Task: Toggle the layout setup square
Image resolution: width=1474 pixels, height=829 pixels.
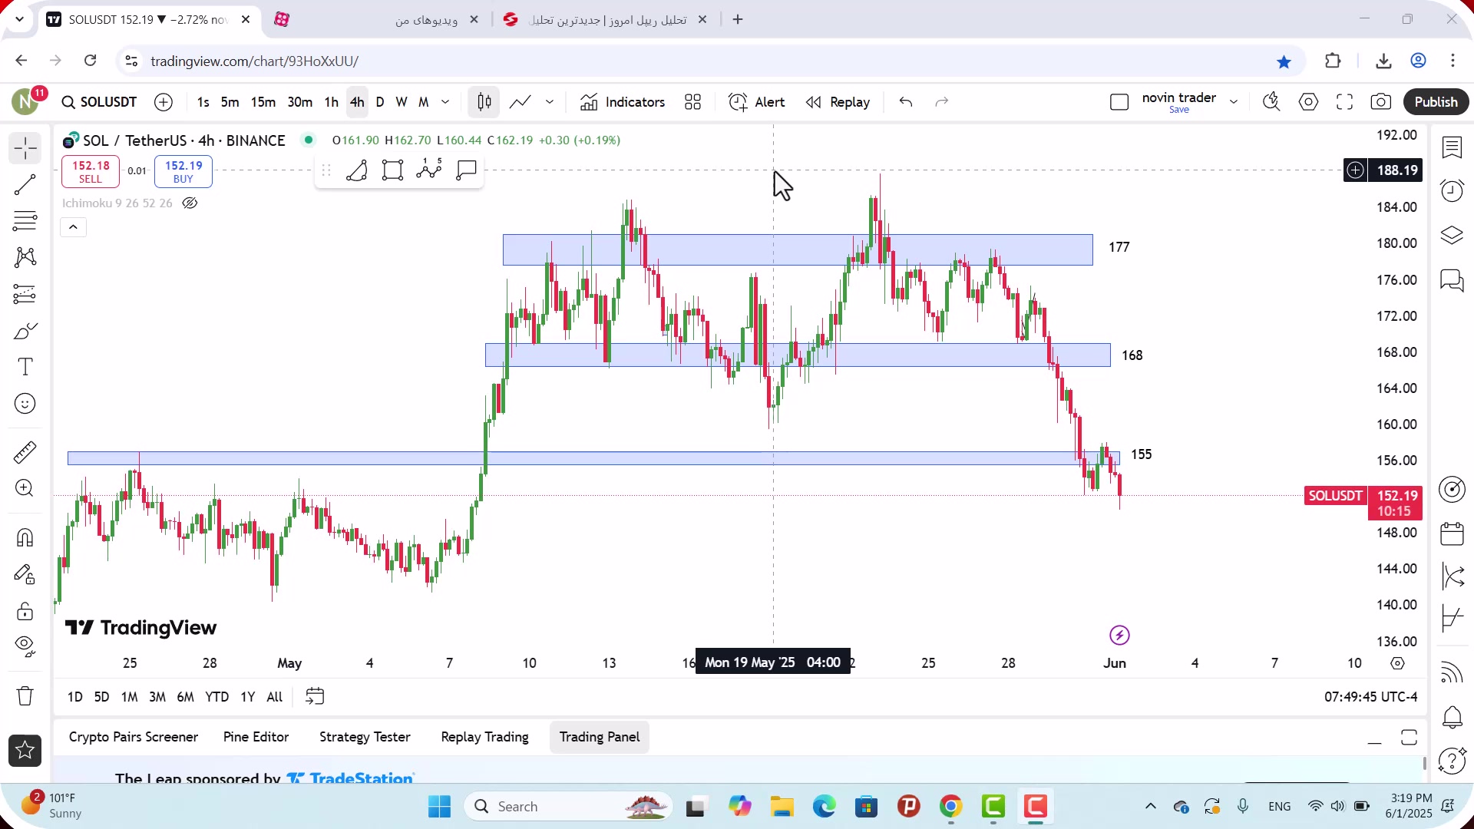Action: pyautogui.click(x=1119, y=102)
